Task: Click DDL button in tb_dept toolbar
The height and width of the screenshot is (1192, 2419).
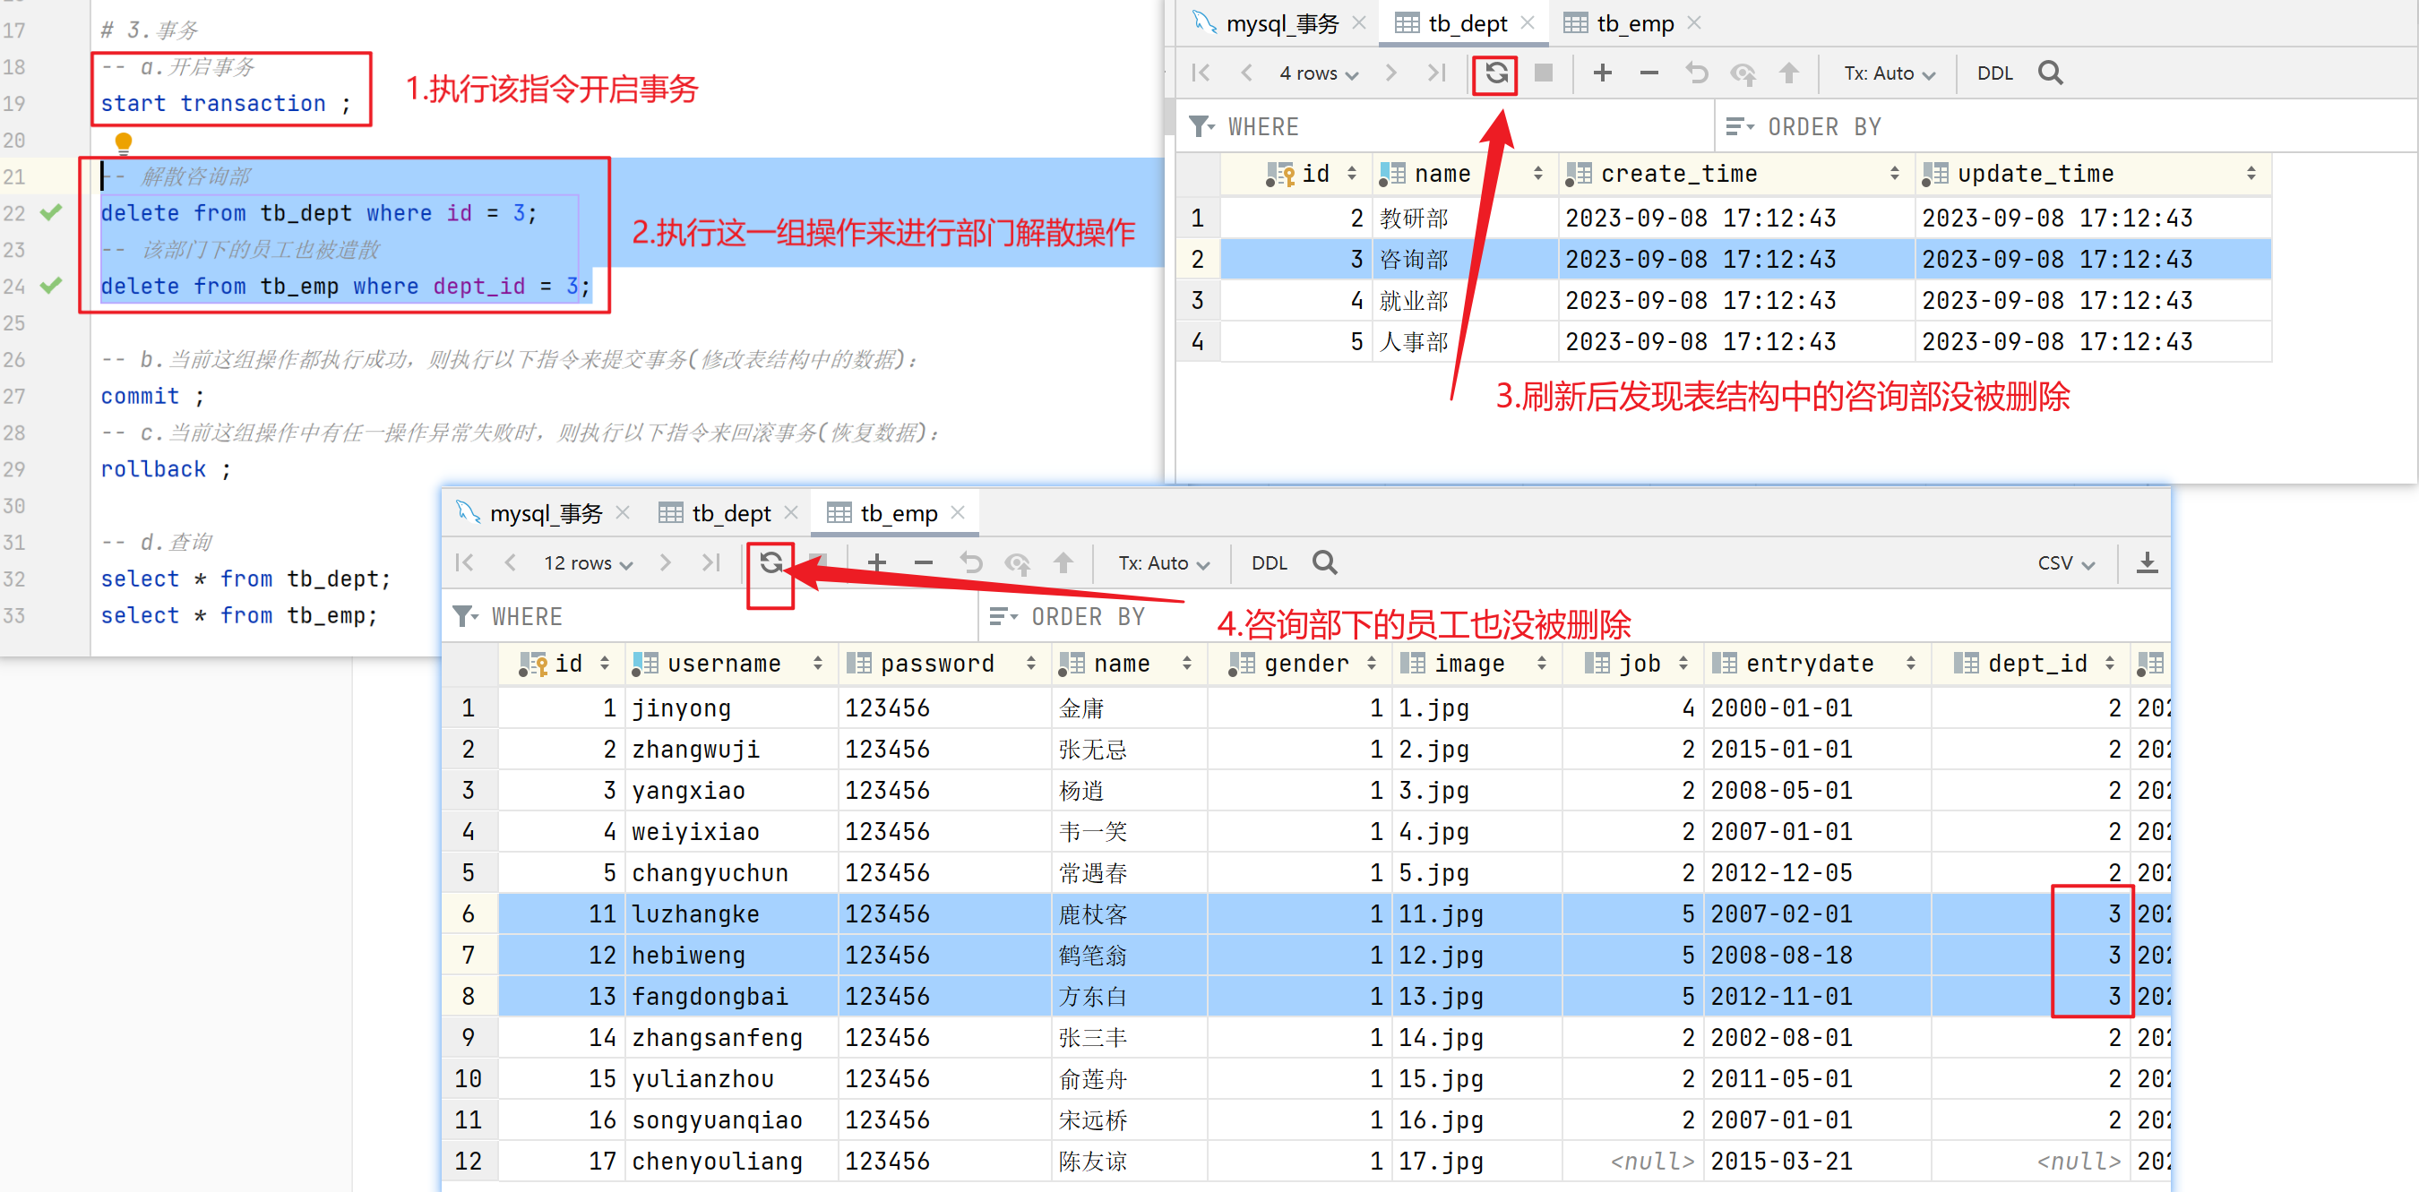Action: (1994, 73)
